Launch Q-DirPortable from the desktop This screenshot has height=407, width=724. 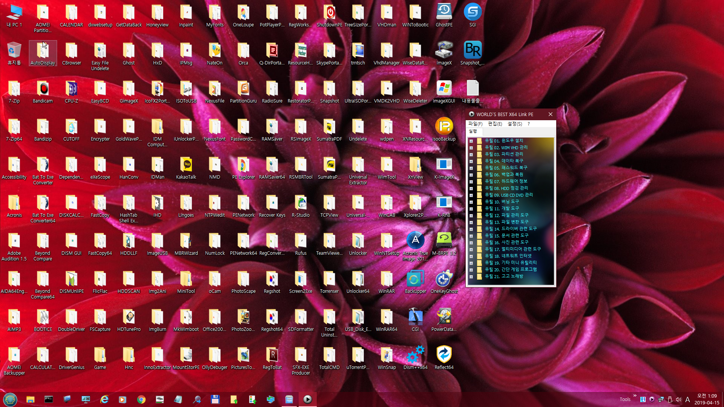[272, 54]
